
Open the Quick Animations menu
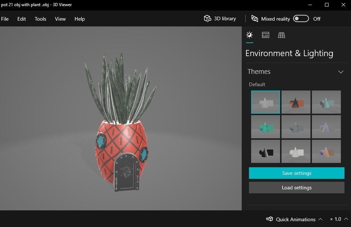point(294,219)
